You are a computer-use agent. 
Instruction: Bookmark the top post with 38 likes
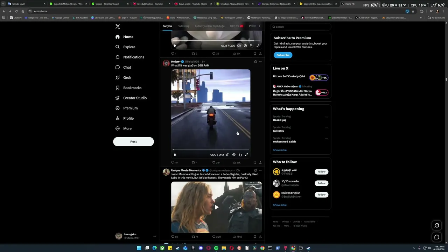click(x=255, y=54)
